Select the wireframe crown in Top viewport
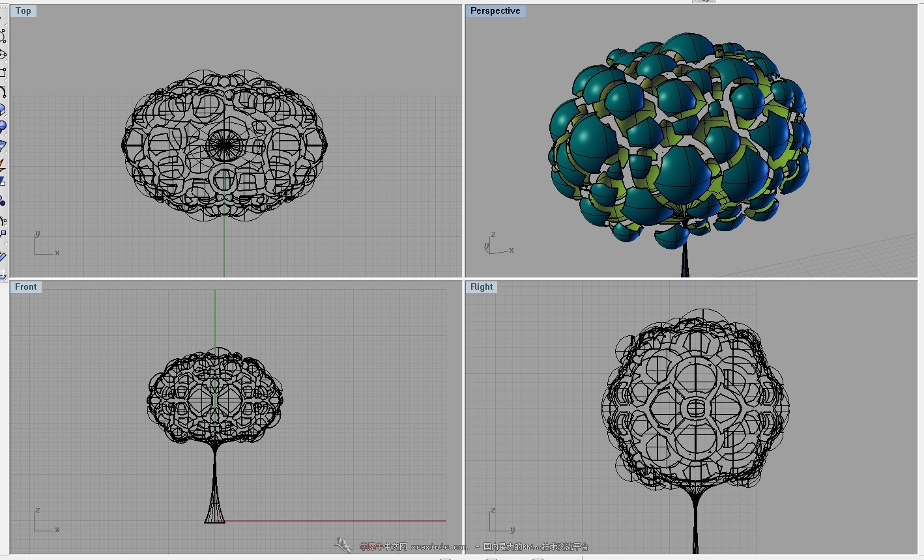This screenshot has width=924, height=560. pos(225,146)
